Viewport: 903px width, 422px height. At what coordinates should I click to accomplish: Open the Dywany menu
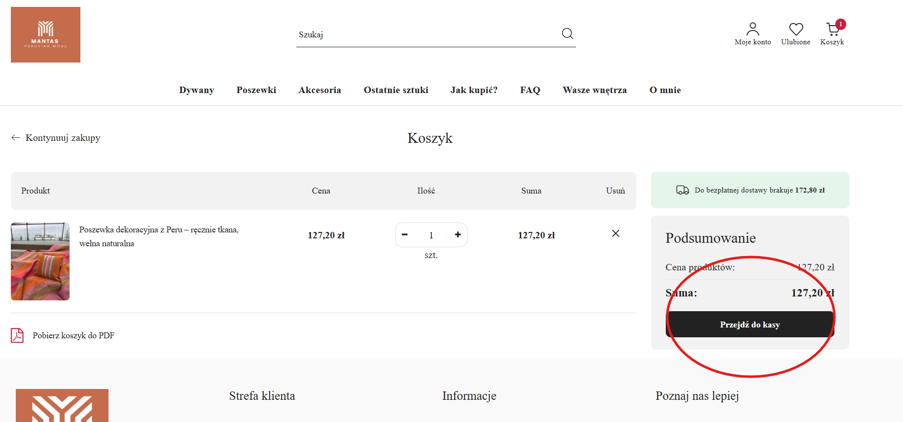point(196,90)
